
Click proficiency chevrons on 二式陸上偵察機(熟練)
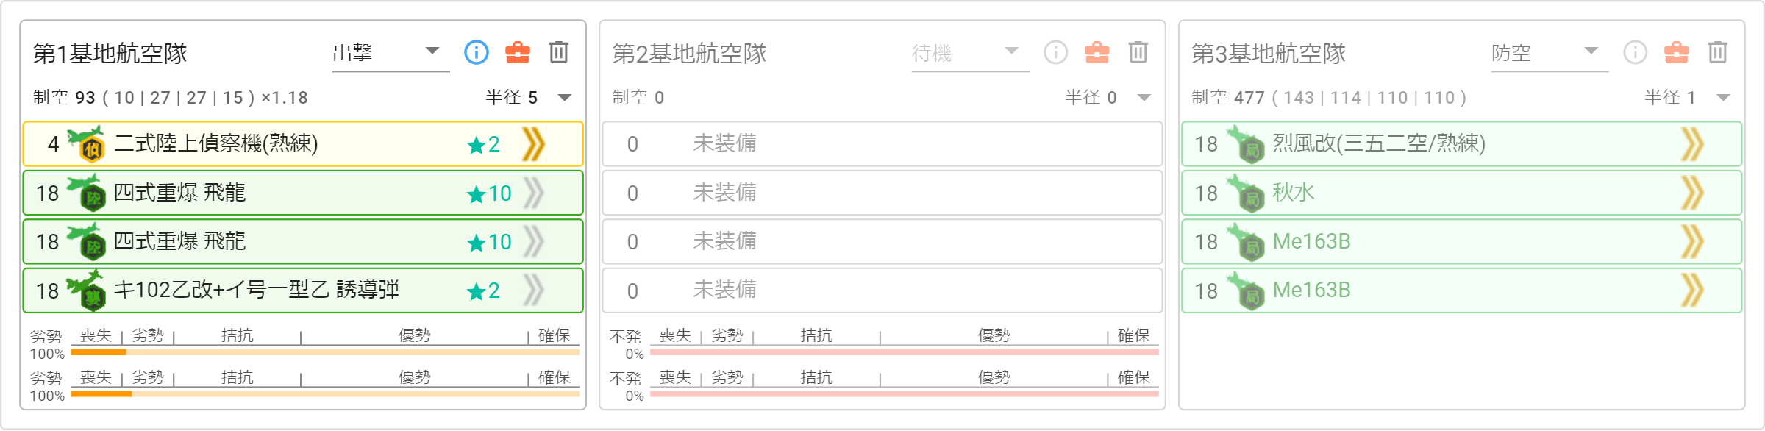point(534,143)
